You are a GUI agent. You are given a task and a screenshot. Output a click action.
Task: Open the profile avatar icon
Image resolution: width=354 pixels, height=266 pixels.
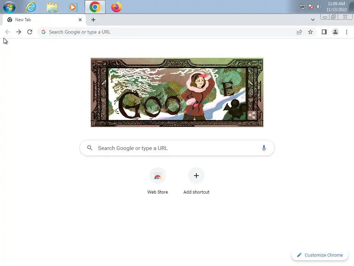tap(335, 32)
